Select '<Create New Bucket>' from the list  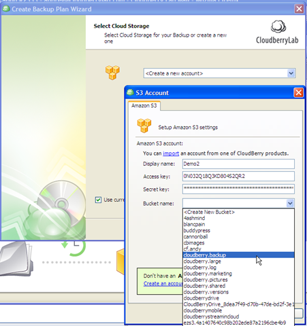238,212
